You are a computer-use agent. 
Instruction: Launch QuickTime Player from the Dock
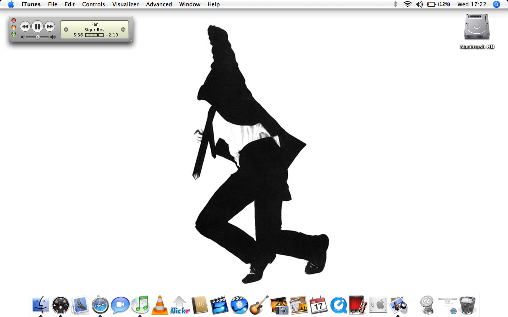click(x=338, y=305)
